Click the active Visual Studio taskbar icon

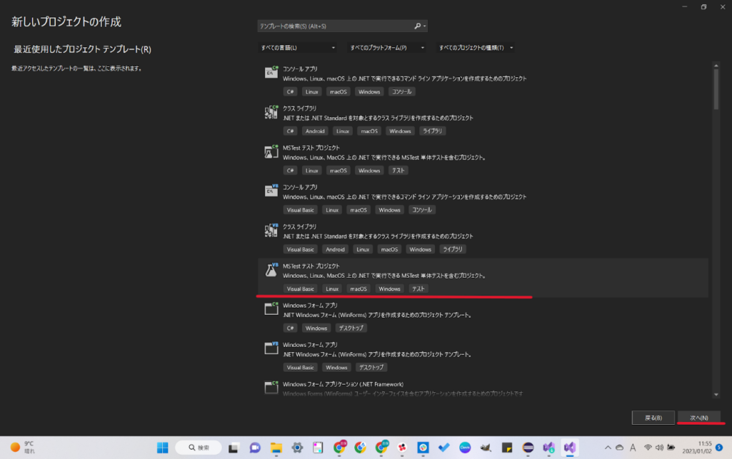pos(570,448)
